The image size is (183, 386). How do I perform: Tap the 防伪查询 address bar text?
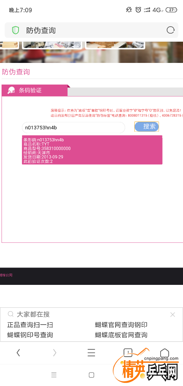coord(41,30)
